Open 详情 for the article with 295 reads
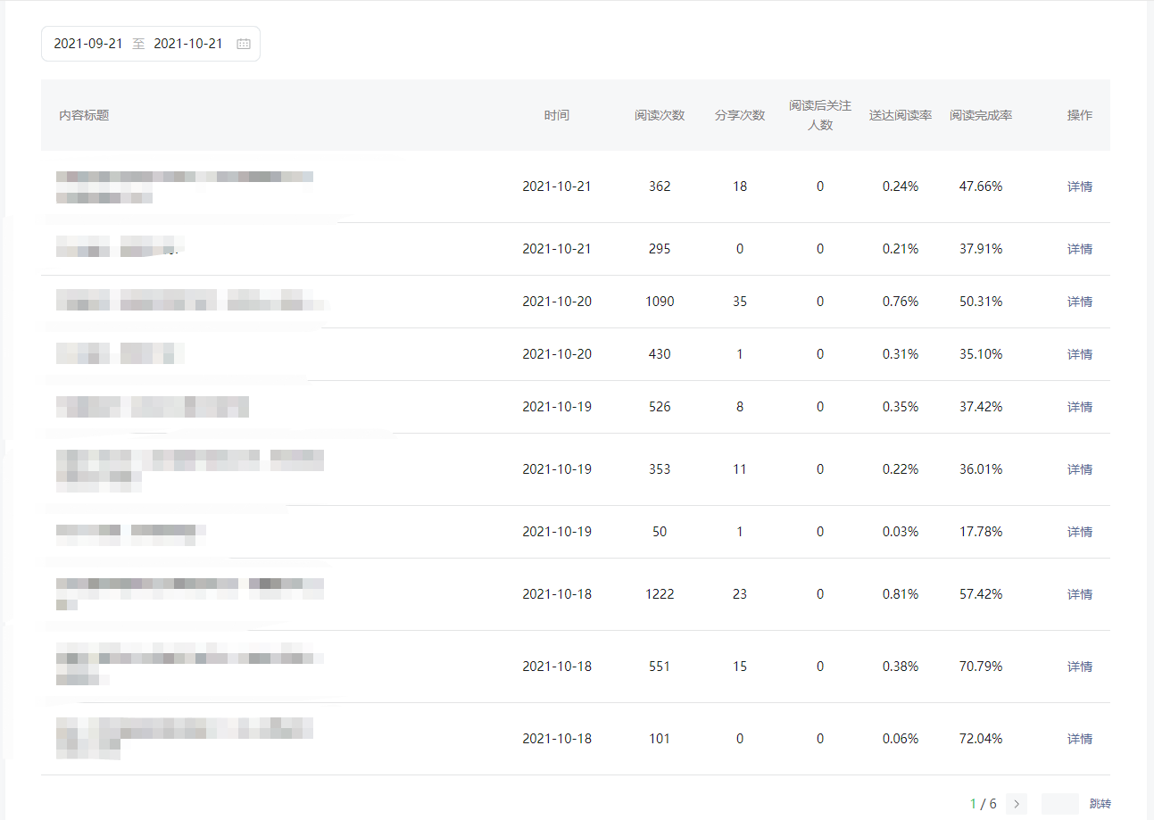 pos(1079,249)
